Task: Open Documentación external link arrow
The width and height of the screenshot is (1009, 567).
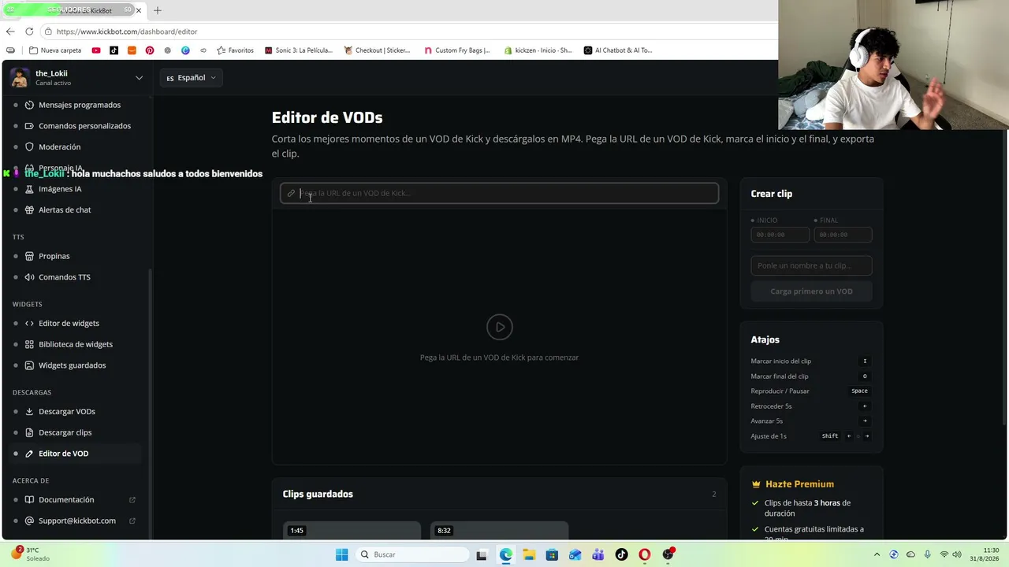Action: pyautogui.click(x=132, y=499)
